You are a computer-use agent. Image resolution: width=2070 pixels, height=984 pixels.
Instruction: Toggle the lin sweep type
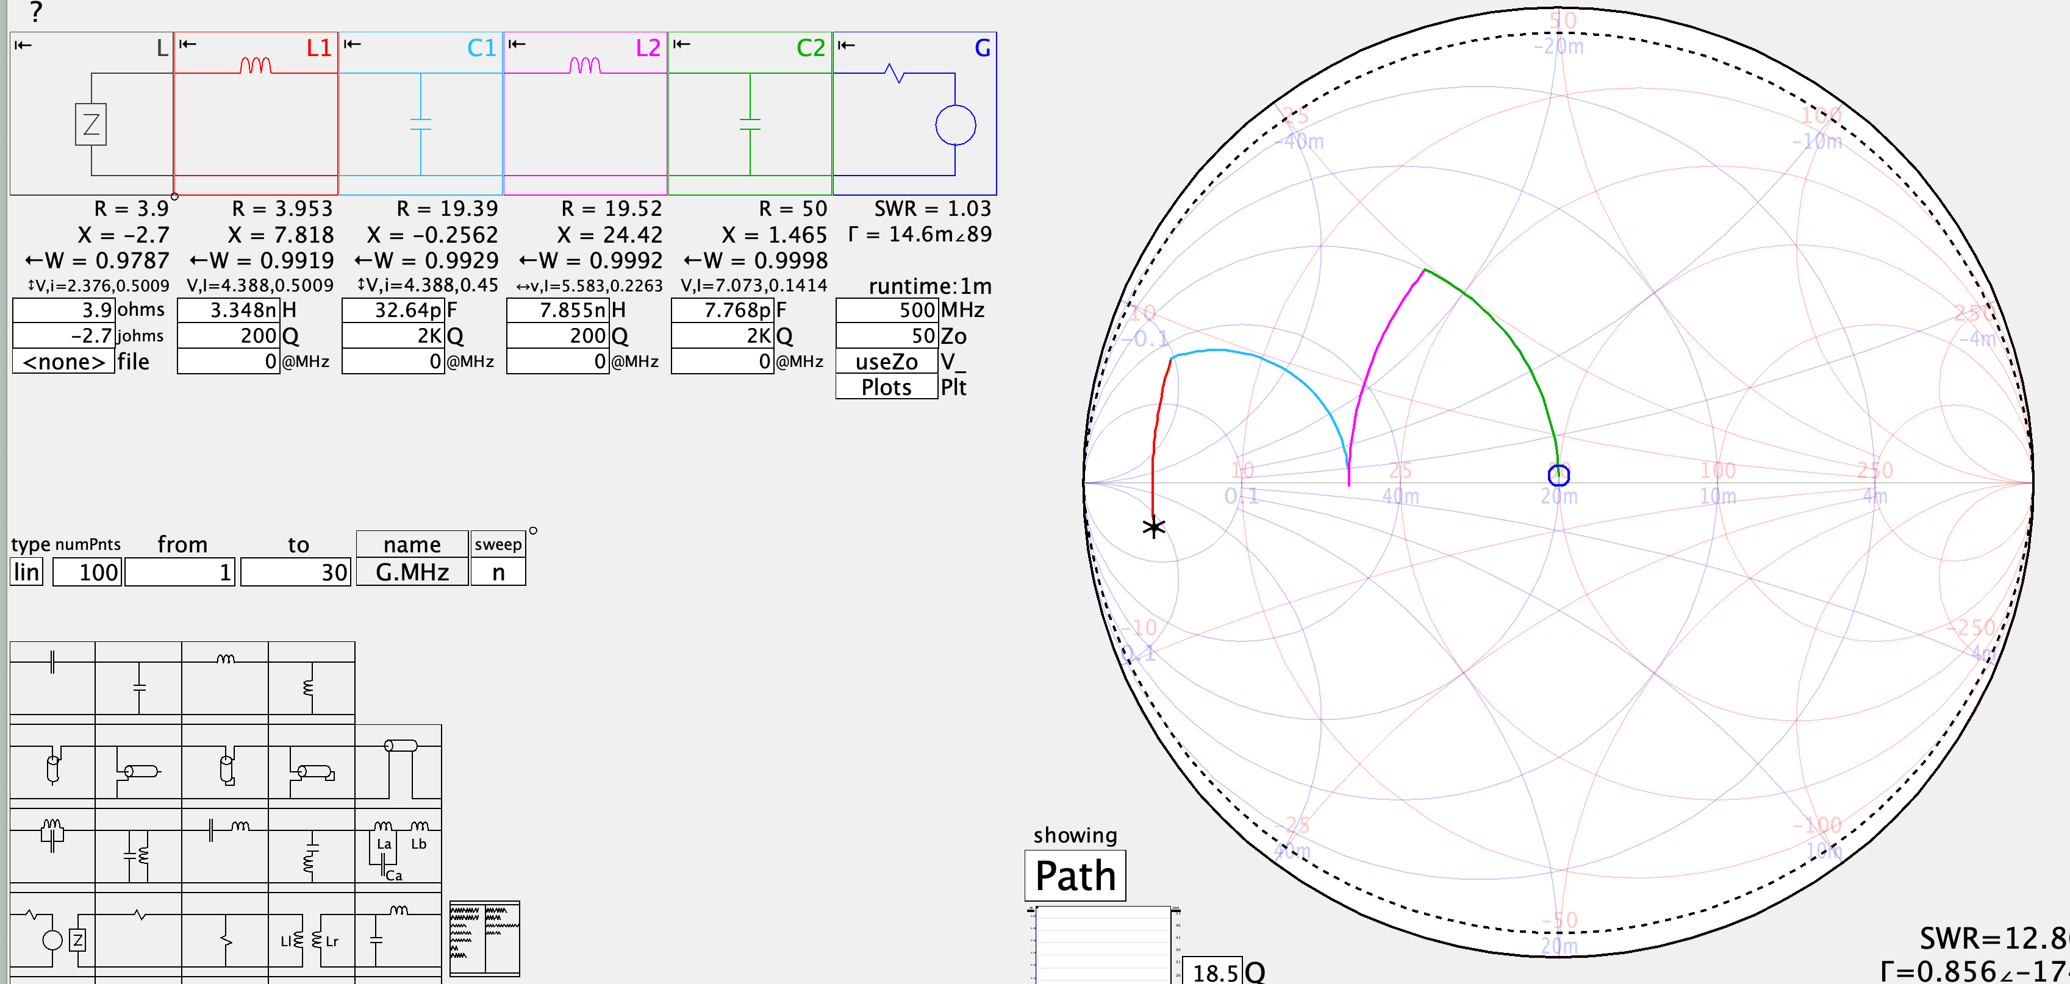pos(26,572)
